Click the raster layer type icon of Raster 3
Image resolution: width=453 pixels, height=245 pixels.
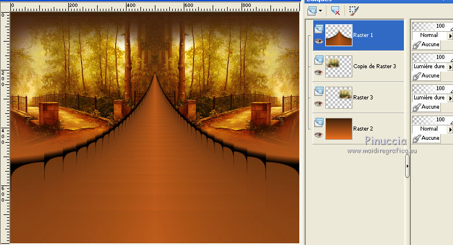(319, 91)
